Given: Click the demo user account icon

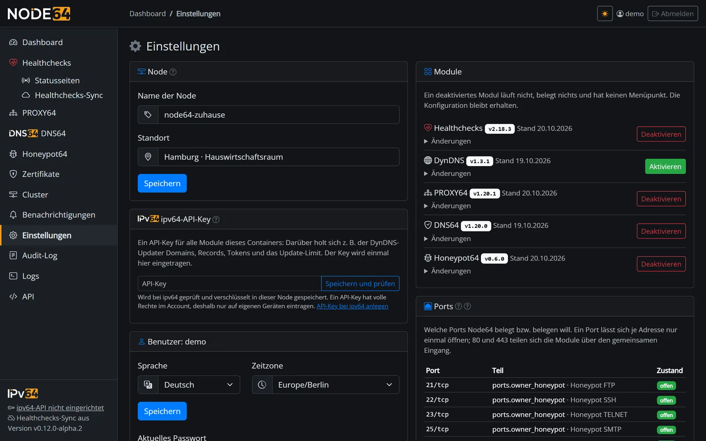Looking at the screenshot, I should point(620,14).
